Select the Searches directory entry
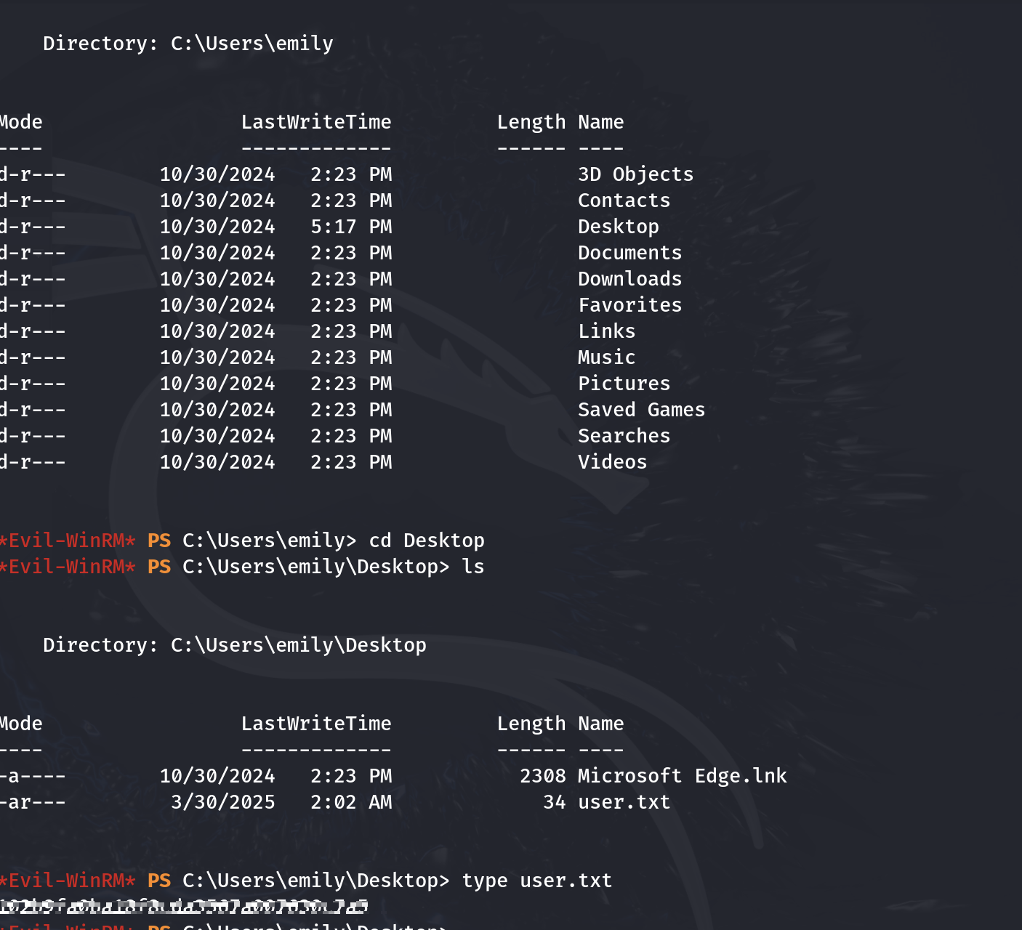Image resolution: width=1022 pixels, height=930 pixels. [x=624, y=436]
